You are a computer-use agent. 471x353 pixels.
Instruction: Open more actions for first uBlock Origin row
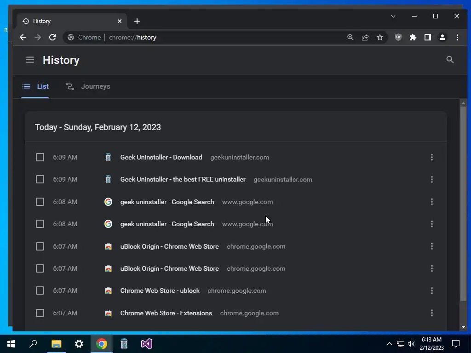coord(431,246)
